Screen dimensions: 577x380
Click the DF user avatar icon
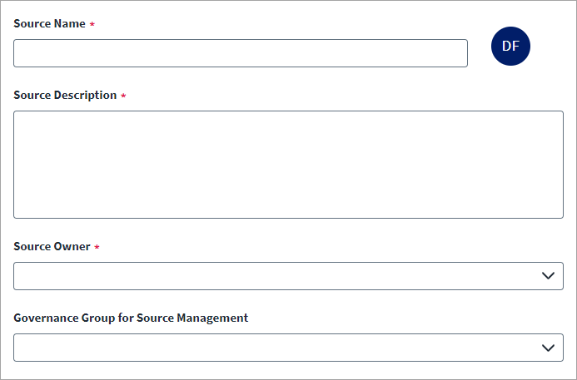tap(510, 46)
